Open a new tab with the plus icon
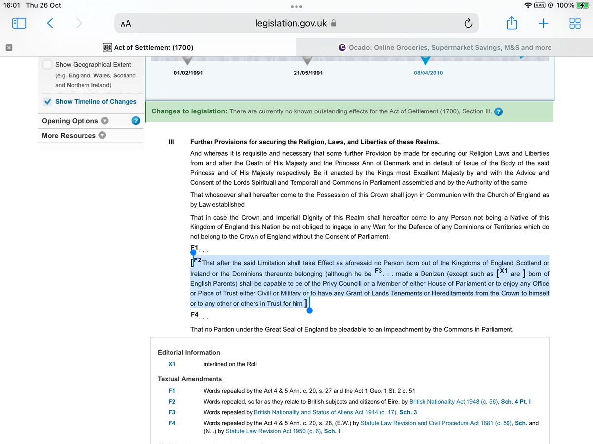 pyautogui.click(x=543, y=23)
